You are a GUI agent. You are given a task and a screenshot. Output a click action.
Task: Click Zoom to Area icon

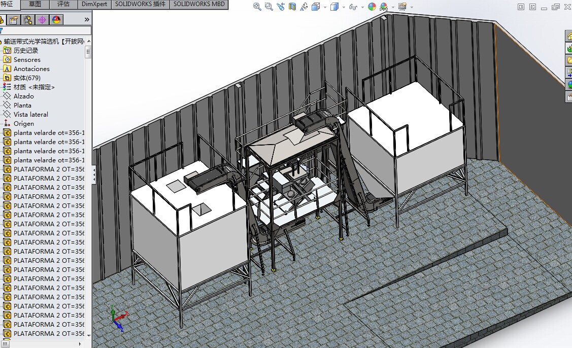click(x=269, y=7)
